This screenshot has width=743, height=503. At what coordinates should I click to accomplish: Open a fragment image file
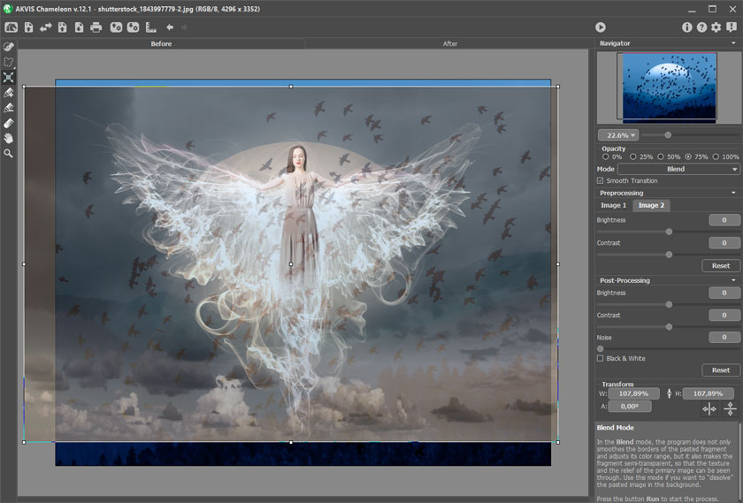pyautogui.click(x=62, y=27)
